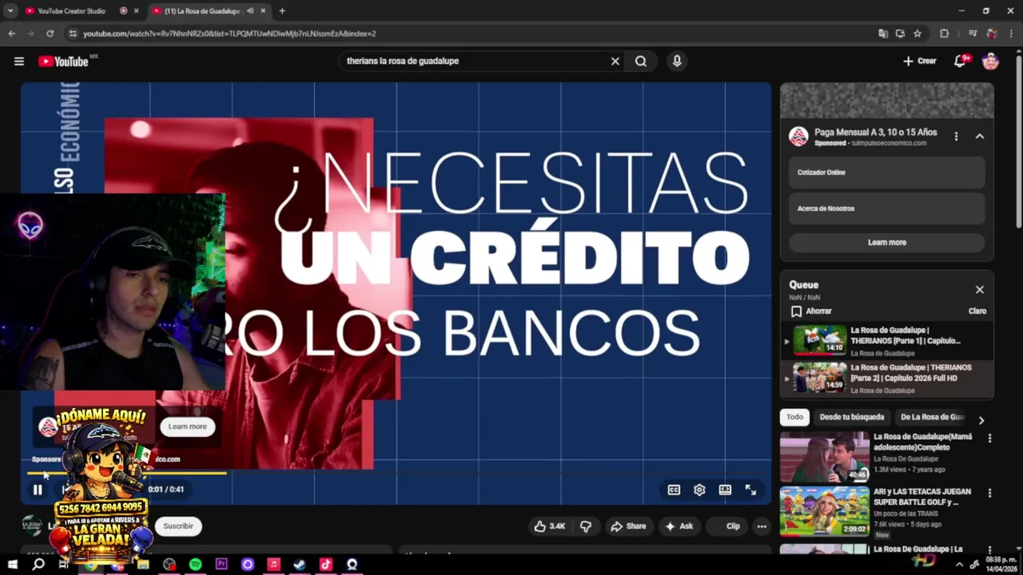Pause the video playback
This screenshot has height=575, width=1023.
(x=38, y=490)
